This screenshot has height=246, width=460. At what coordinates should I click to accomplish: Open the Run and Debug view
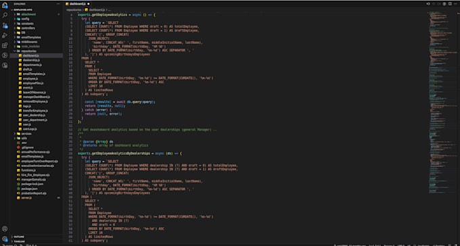5,35
